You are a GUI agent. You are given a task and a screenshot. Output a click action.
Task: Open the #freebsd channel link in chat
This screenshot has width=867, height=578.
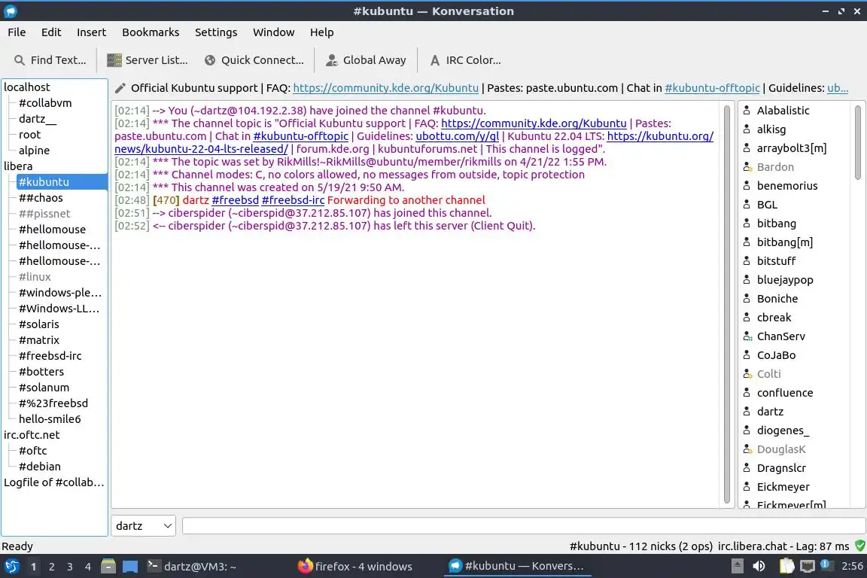[235, 200]
